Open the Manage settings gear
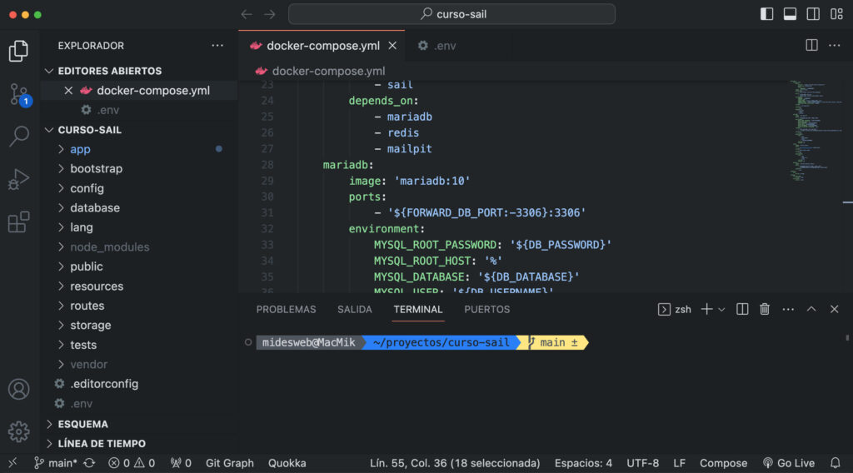The width and height of the screenshot is (853, 473). (18, 431)
